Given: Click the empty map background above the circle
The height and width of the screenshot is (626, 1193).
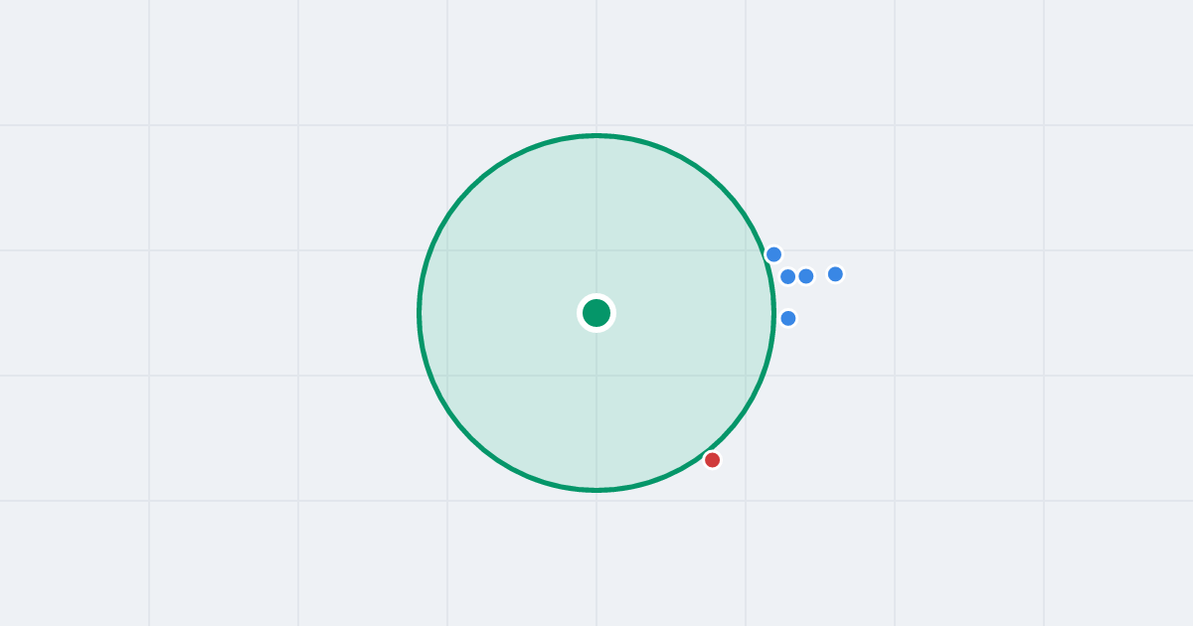Looking at the screenshot, I should point(596,65).
